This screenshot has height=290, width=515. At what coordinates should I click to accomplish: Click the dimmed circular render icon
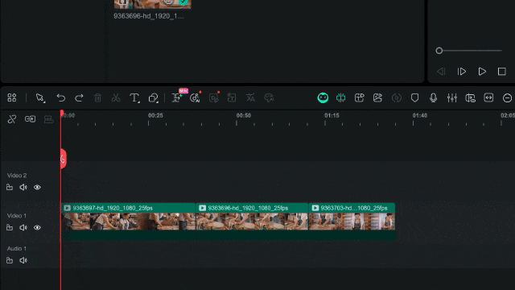397,97
